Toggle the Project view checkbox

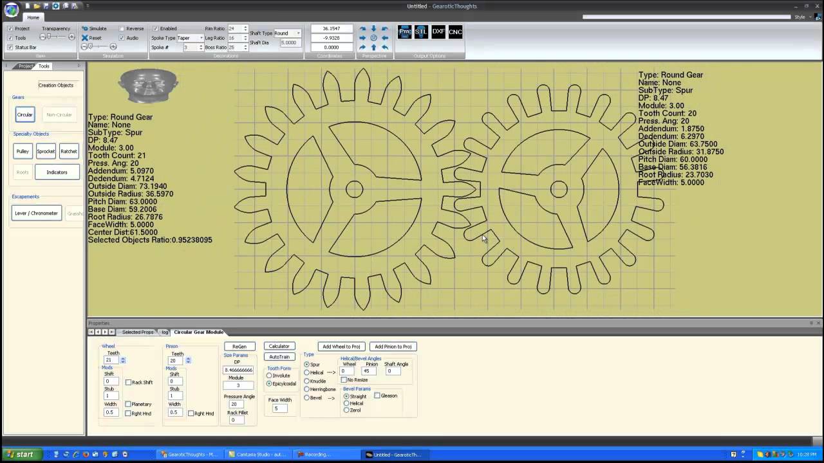click(x=10, y=29)
